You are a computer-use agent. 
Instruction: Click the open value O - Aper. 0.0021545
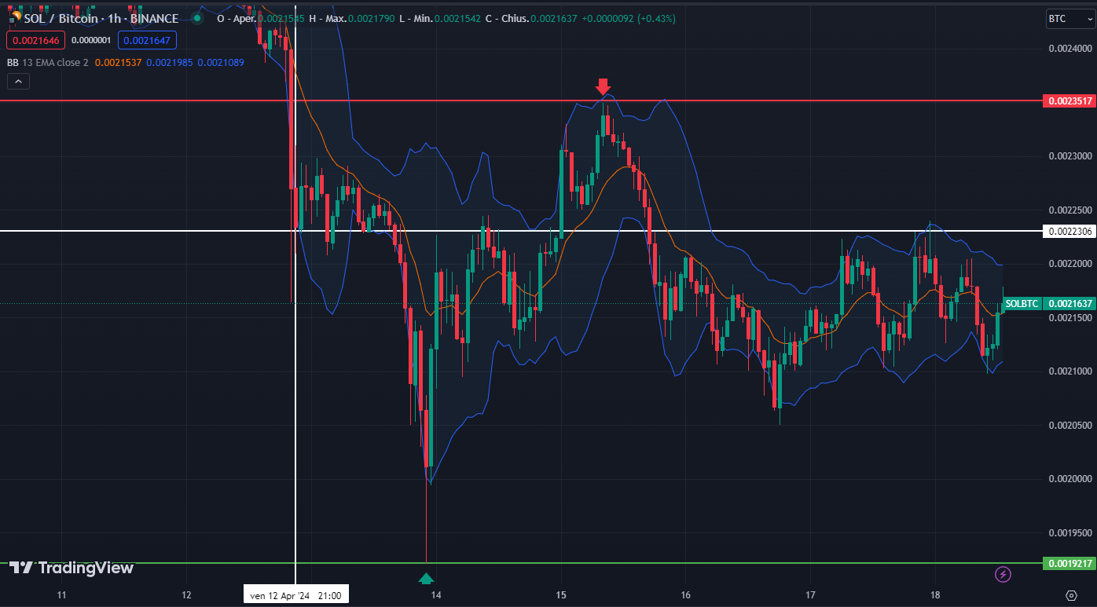[x=260, y=18]
